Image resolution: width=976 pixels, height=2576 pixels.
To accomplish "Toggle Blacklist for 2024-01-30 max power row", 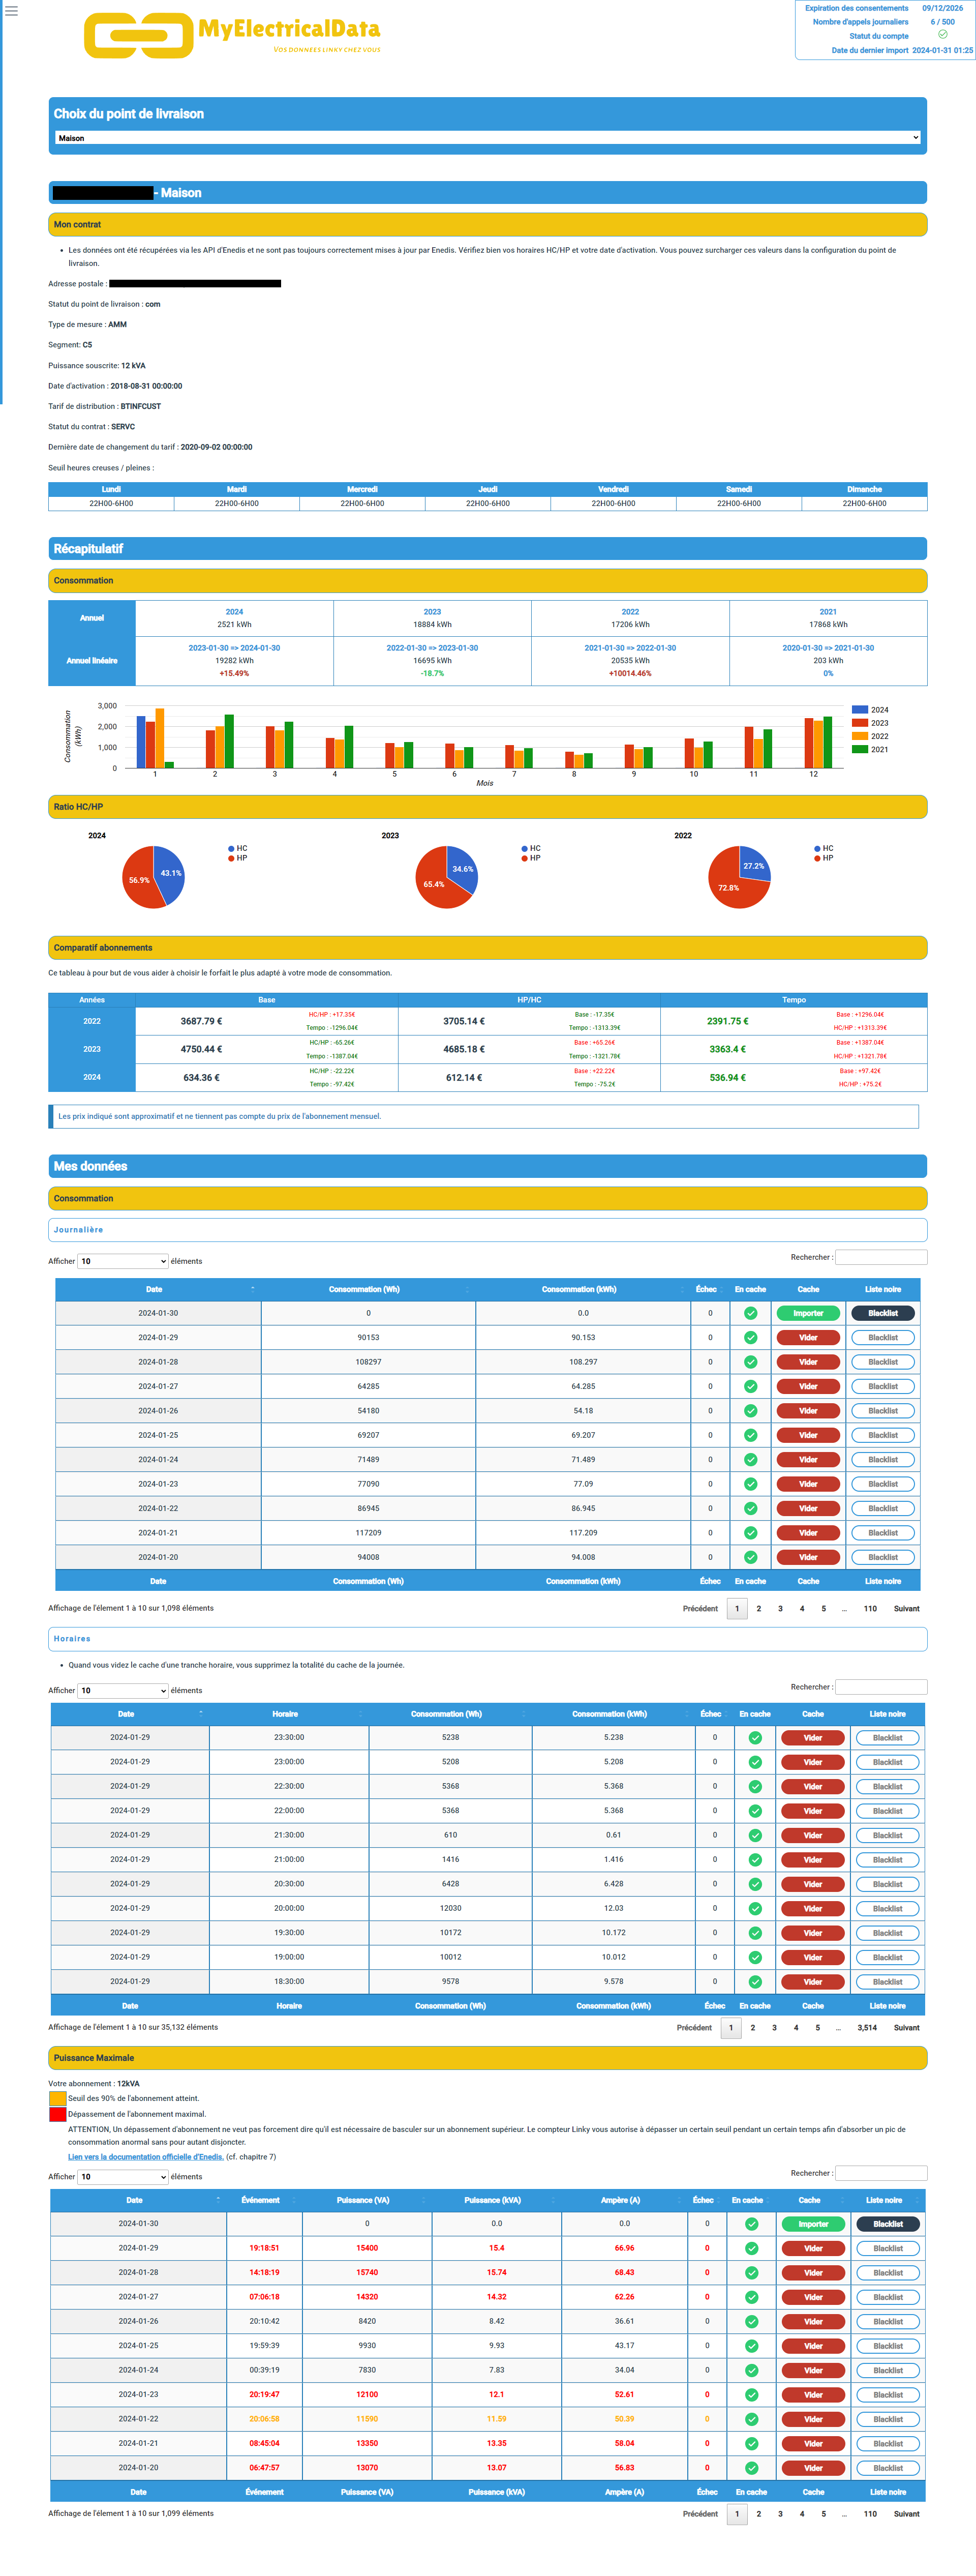I will coord(888,2224).
